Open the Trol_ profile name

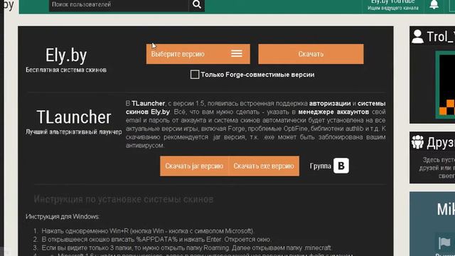tap(441, 37)
